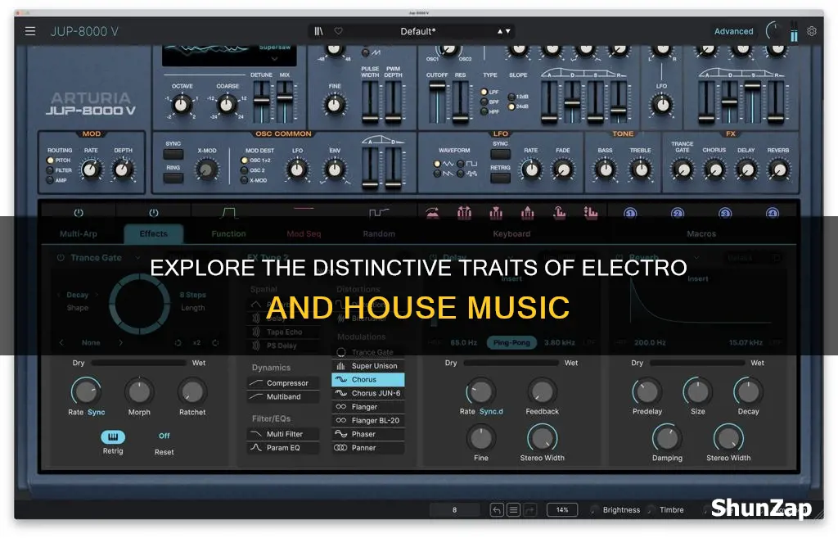Click the Brightness macro knob

[594, 509]
